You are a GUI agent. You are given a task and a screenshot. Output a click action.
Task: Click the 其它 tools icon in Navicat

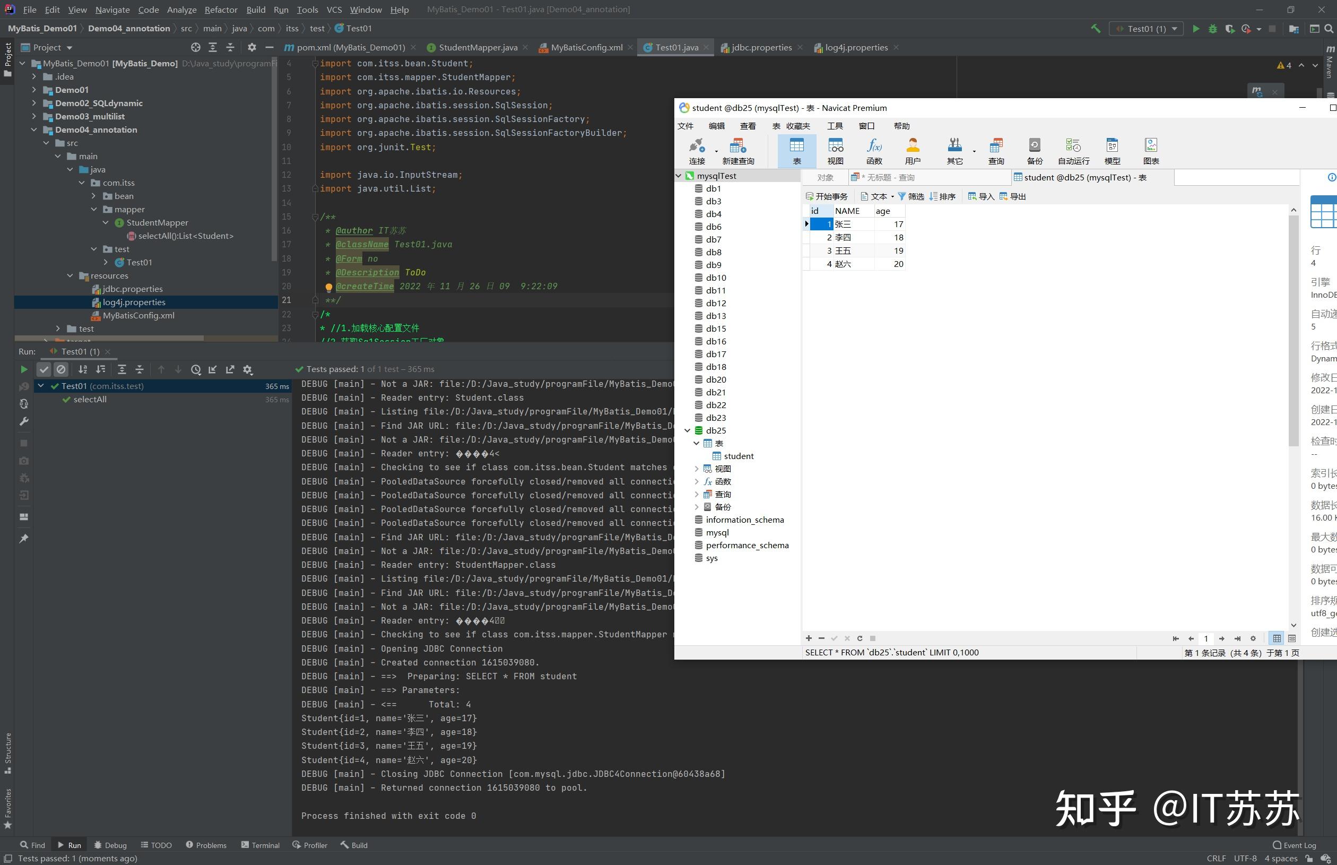pos(954,151)
